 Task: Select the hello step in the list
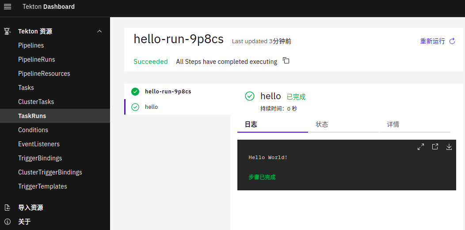(177, 107)
